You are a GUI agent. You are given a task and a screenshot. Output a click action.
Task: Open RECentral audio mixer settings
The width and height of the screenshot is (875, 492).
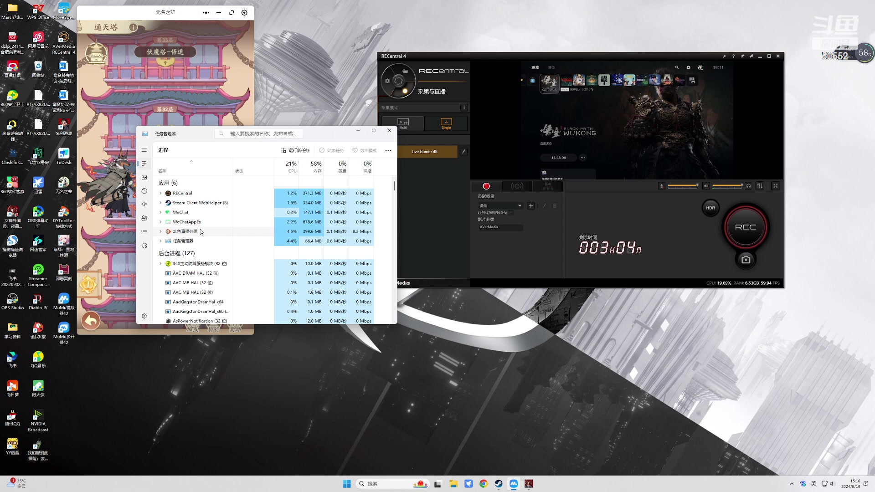pyautogui.click(x=760, y=186)
